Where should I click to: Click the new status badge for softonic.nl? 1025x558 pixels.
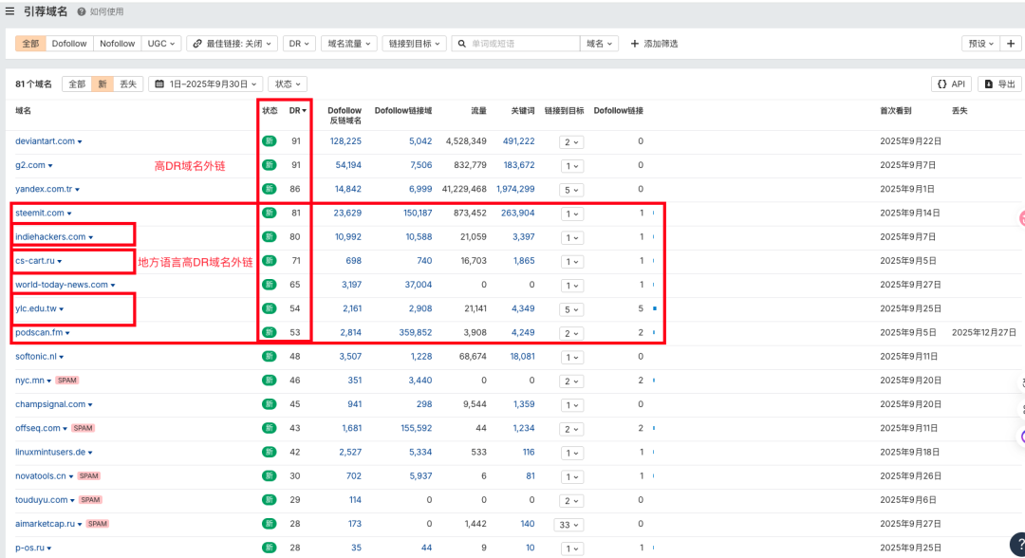coord(270,357)
